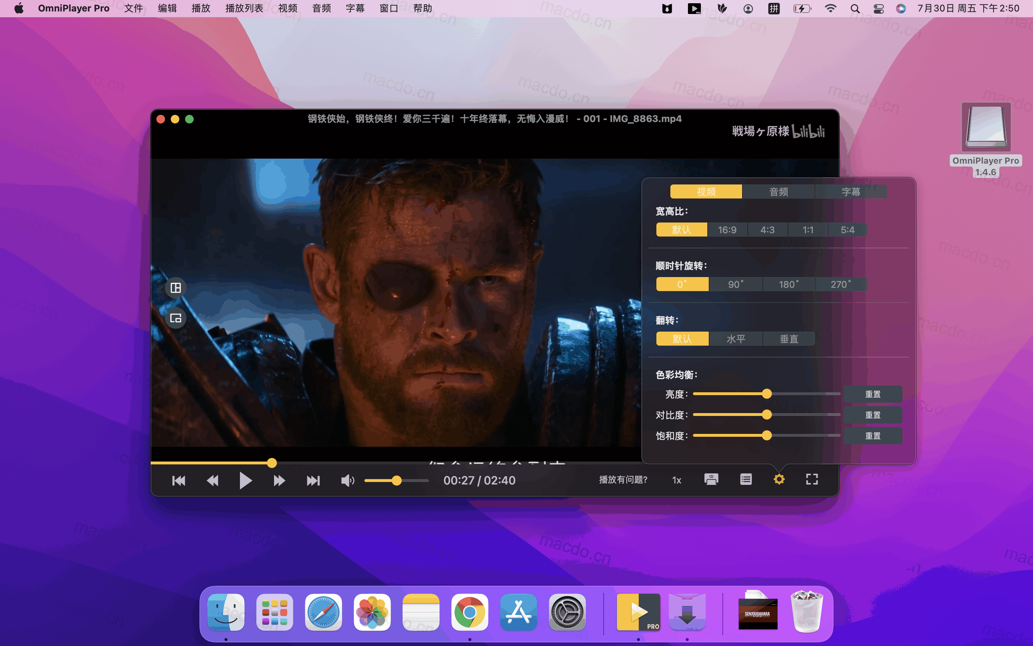Reset contrast with 对比度 重置 button

873,415
